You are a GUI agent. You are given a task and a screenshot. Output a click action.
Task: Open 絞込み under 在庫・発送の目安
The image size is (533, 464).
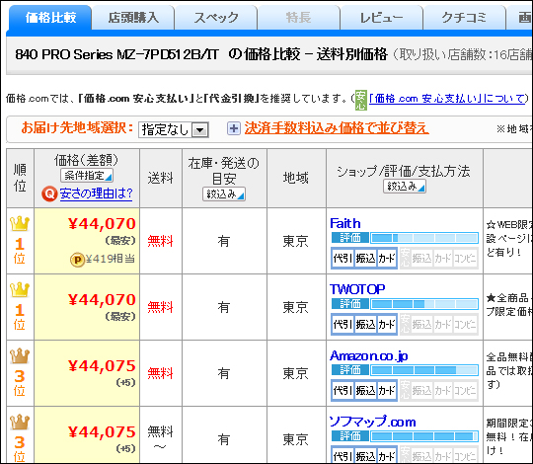click(x=224, y=194)
